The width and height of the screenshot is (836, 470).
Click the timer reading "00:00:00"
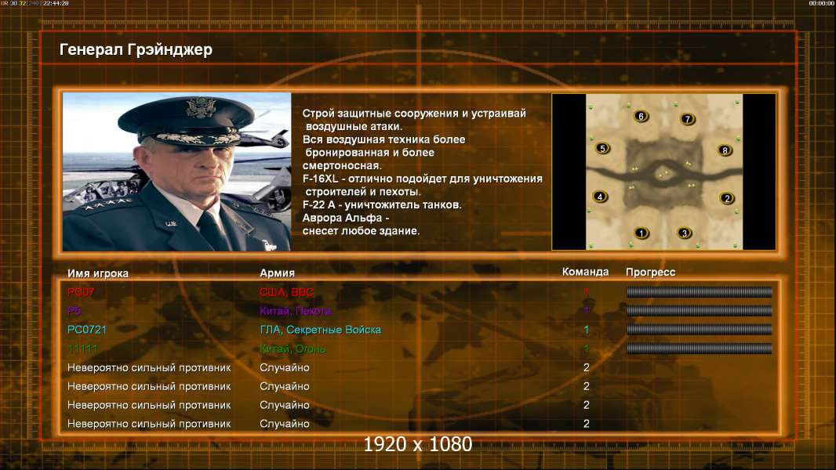coord(822,3)
